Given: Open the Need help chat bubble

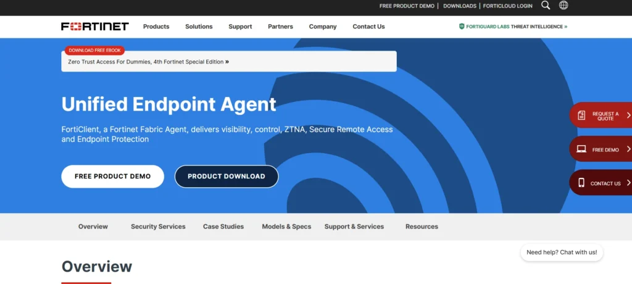Looking at the screenshot, I should 562,252.
